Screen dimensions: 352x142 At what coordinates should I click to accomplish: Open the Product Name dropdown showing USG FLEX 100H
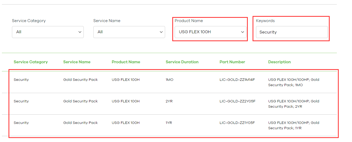pyautogui.click(x=210, y=32)
